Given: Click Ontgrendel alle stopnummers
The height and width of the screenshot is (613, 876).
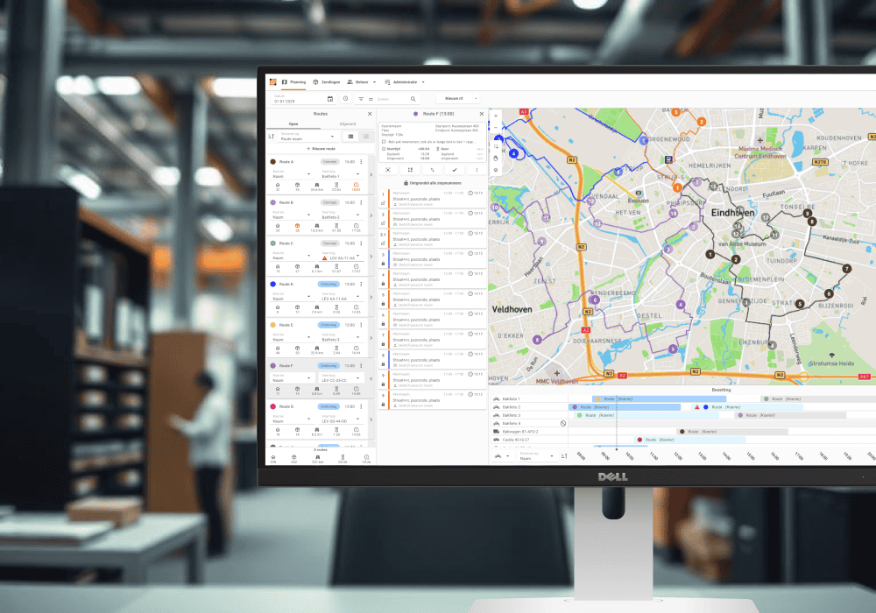Looking at the screenshot, I should click(x=433, y=183).
